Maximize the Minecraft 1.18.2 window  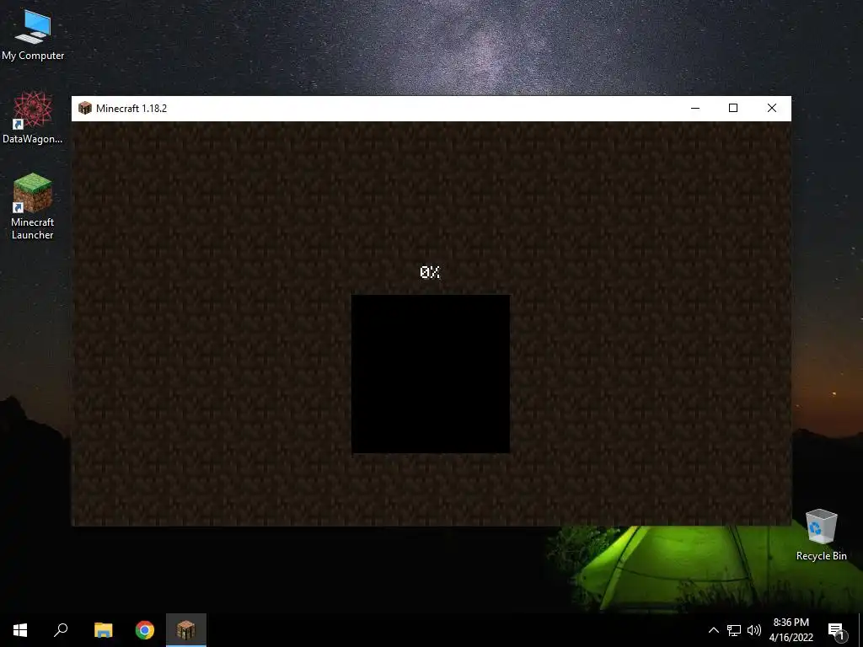(733, 108)
